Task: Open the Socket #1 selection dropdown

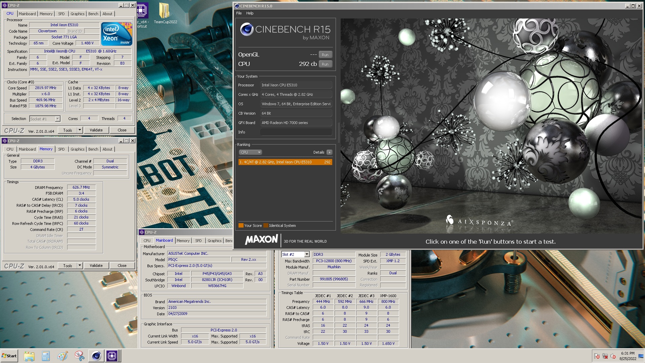Action: (45, 119)
